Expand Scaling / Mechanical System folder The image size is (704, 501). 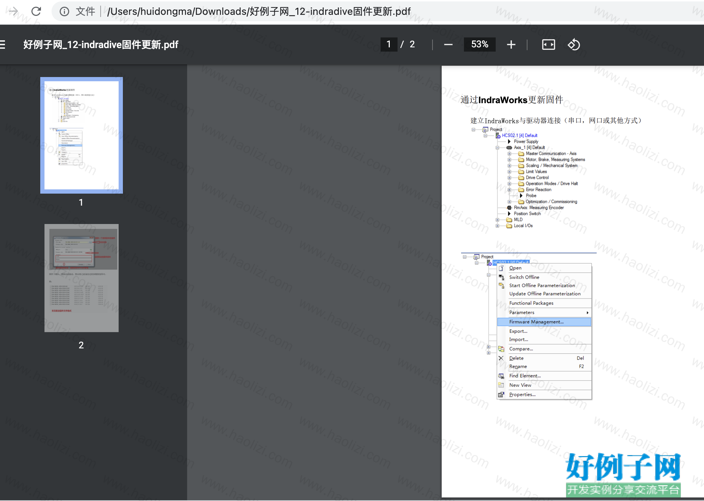[x=509, y=166]
